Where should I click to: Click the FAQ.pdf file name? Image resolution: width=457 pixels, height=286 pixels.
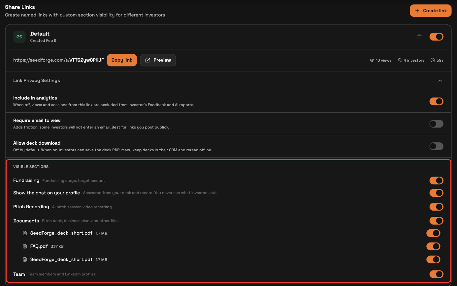click(39, 246)
